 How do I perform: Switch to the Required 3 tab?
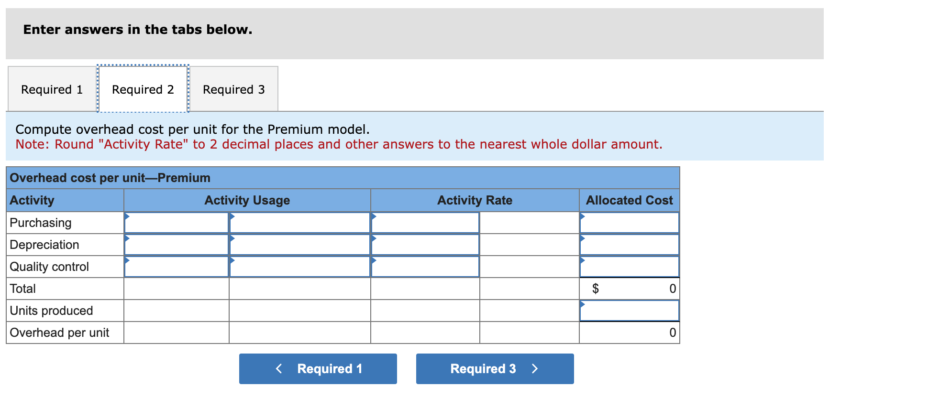coord(233,89)
